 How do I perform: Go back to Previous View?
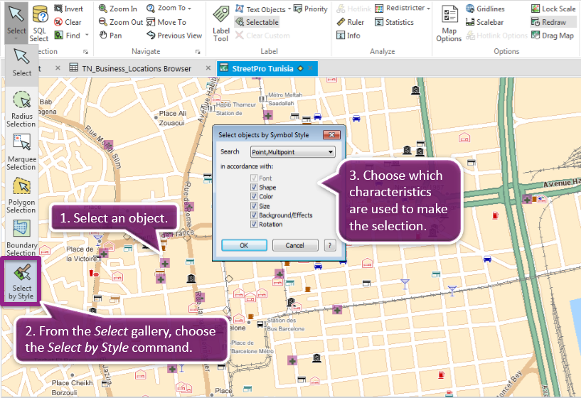pyautogui.click(x=174, y=35)
